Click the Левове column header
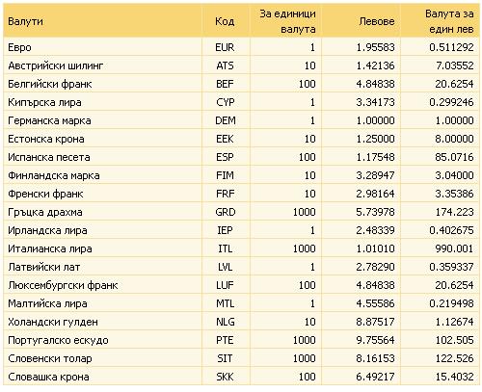This screenshot has width=482, height=392. [377, 21]
